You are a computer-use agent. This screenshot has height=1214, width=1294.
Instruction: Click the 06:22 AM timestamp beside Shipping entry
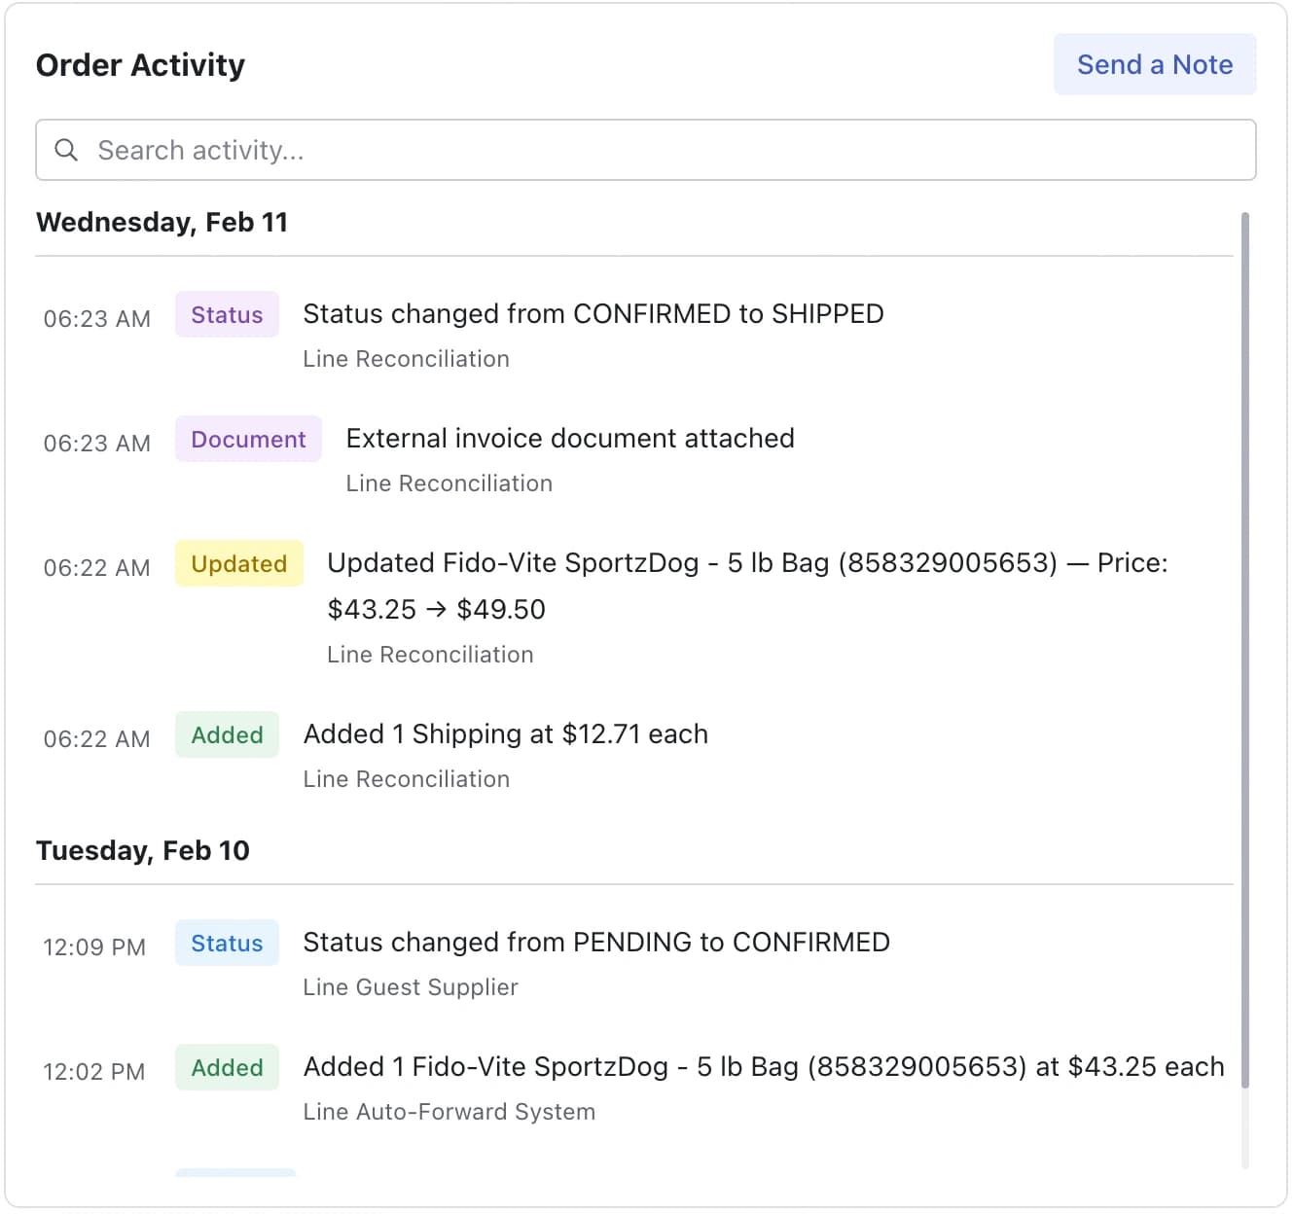click(97, 739)
